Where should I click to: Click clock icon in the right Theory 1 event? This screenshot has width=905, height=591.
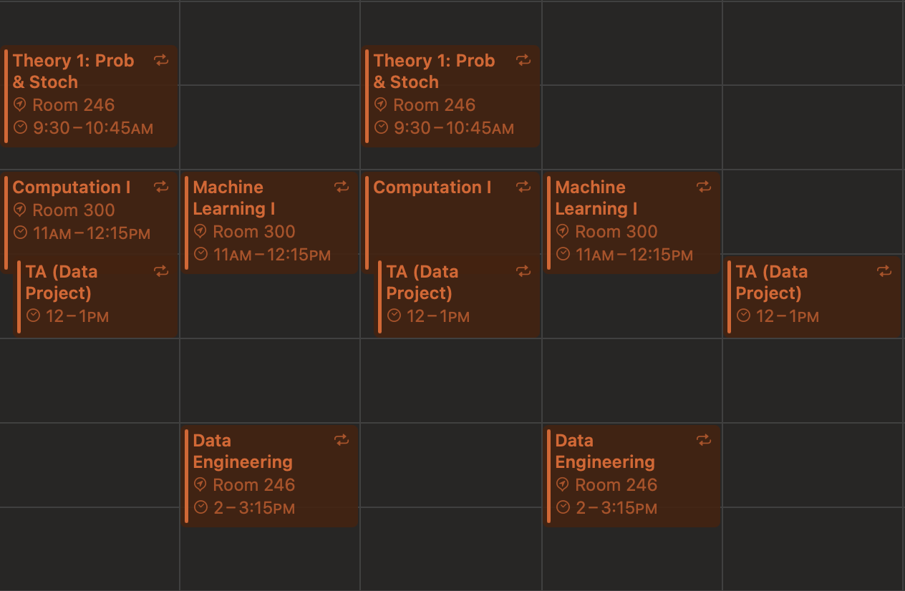point(382,128)
